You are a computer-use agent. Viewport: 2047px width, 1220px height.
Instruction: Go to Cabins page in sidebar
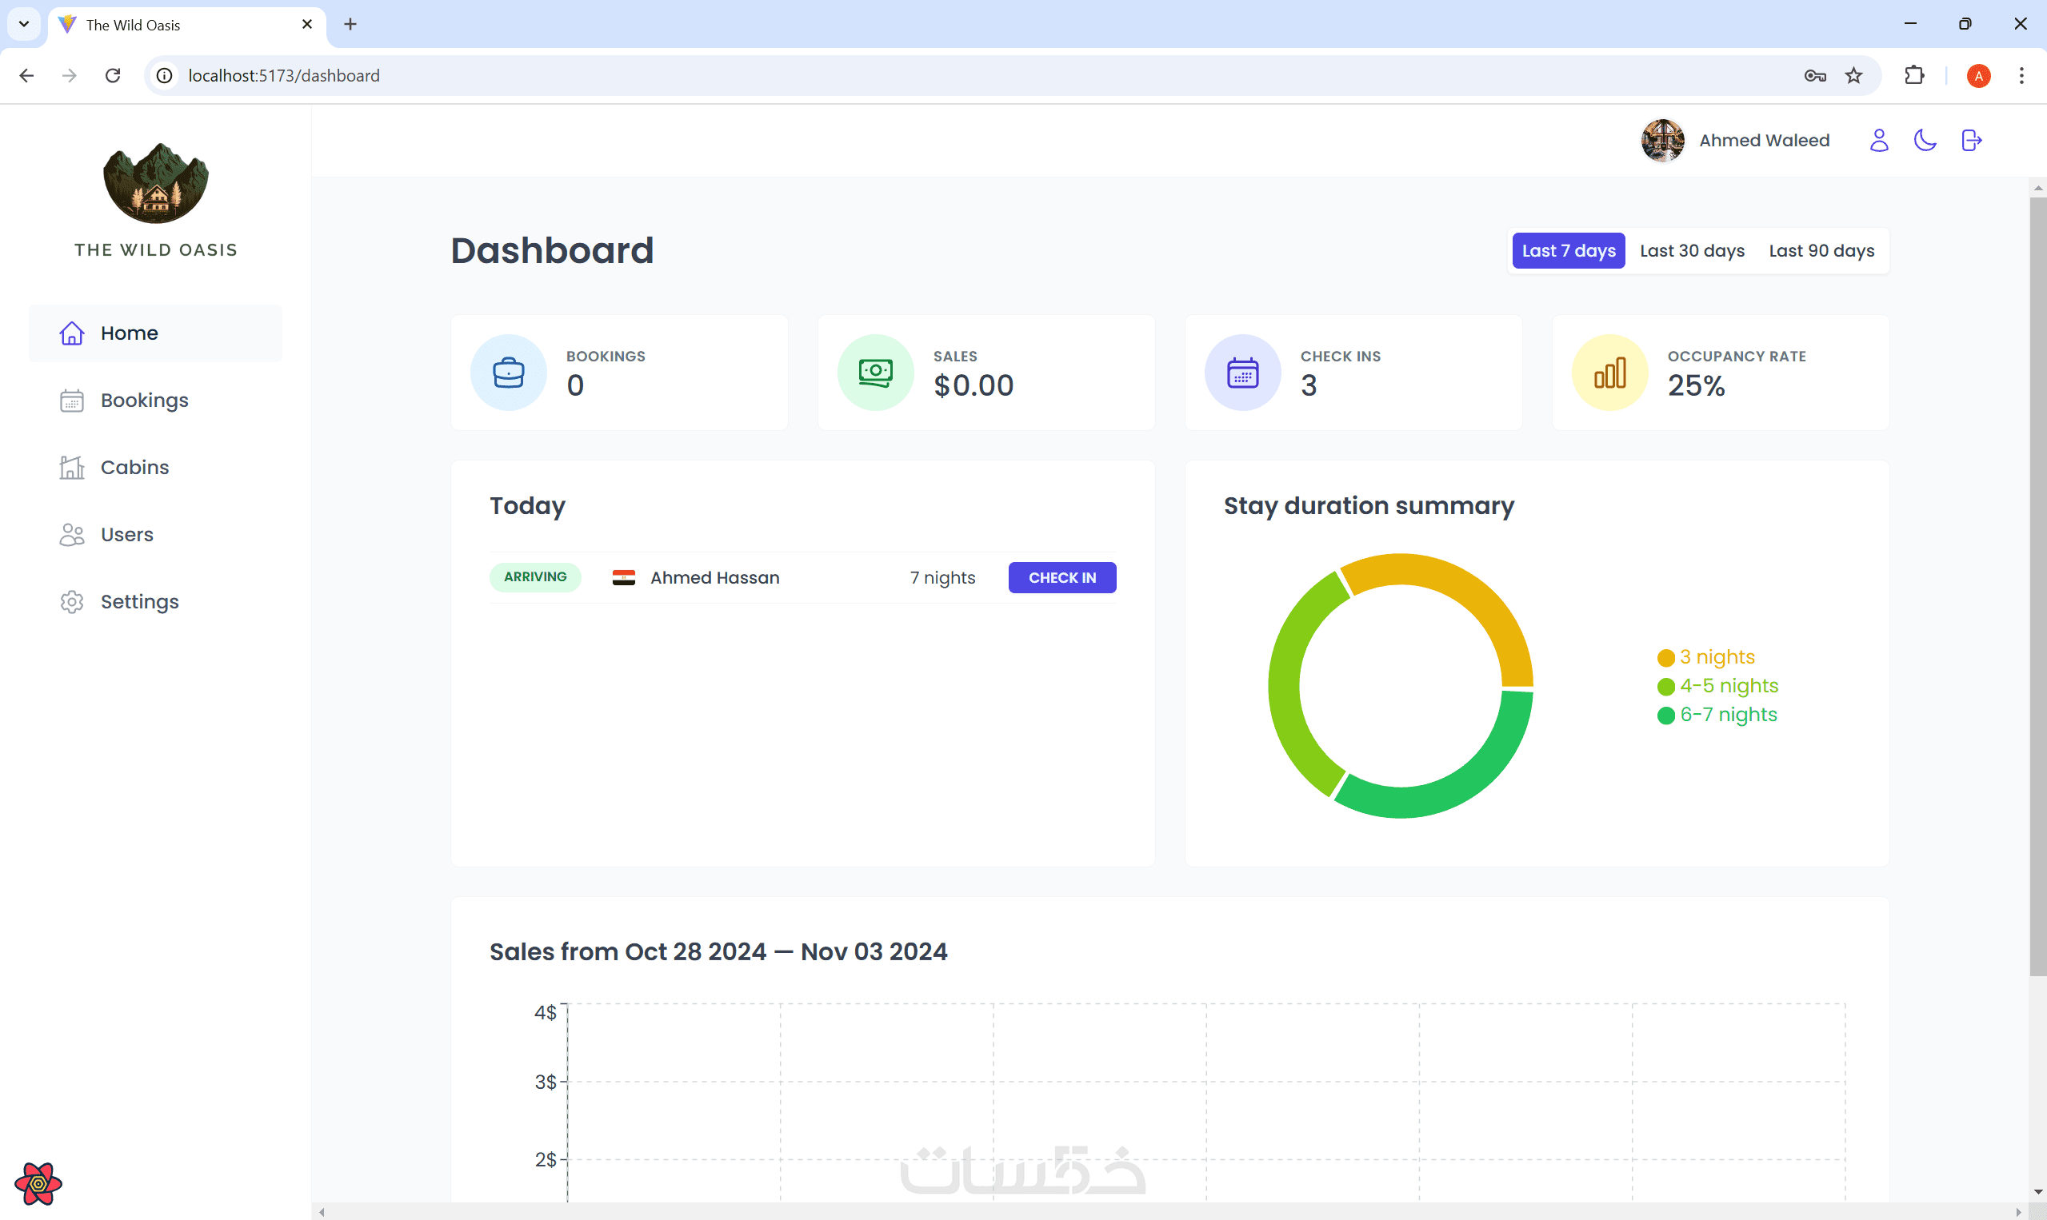[135, 467]
